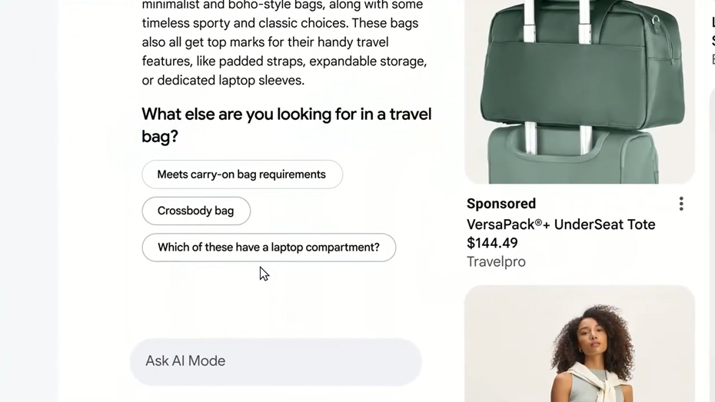Select the second cut-off card at the right edge
Image resolution: width=715 pixels, height=402 pixels.
coord(712,246)
